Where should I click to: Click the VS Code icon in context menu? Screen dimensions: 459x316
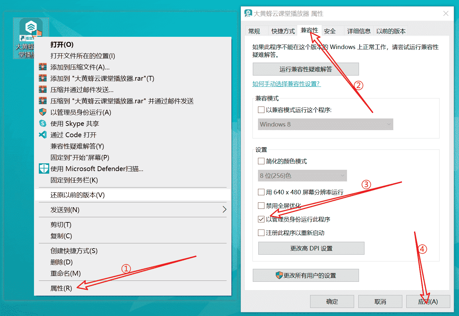click(43, 135)
